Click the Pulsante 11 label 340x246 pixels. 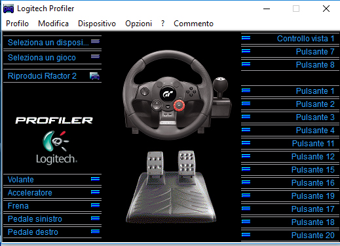tap(313, 144)
